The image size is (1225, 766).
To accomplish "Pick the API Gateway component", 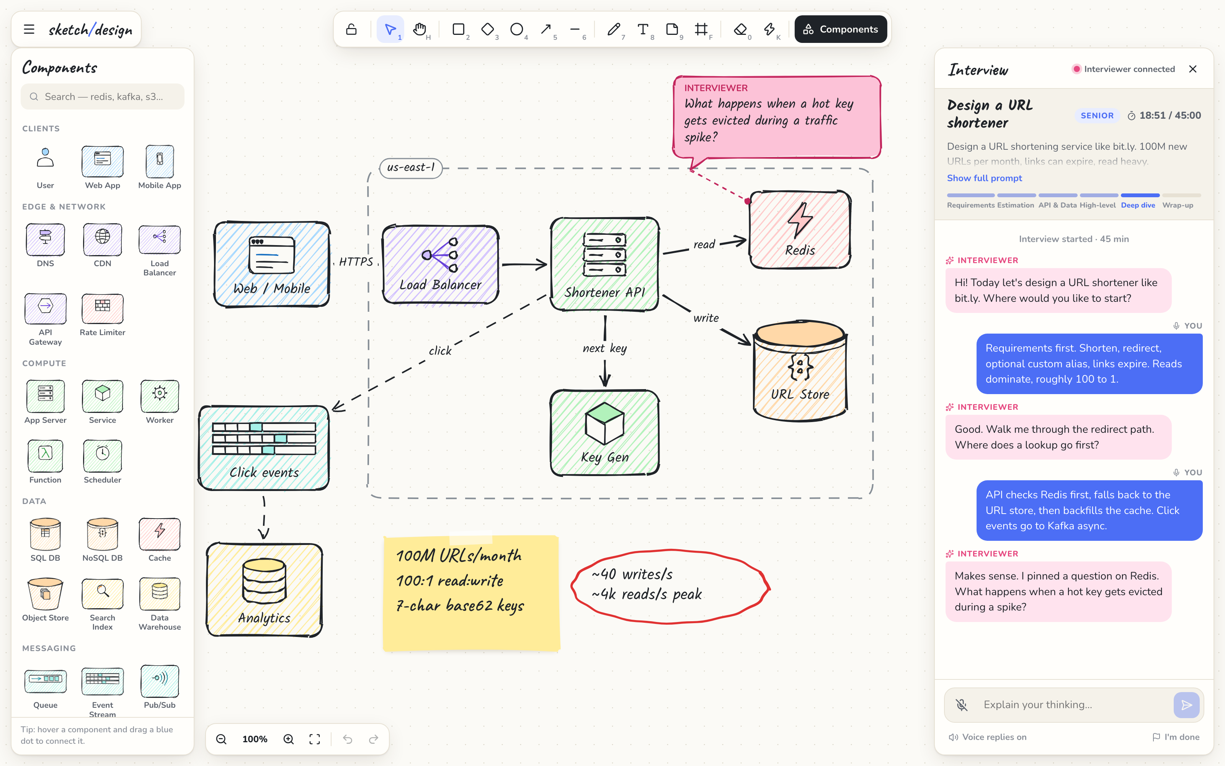I will tap(45, 319).
